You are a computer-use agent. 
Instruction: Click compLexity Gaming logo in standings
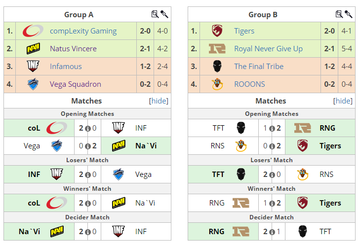click(33, 31)
